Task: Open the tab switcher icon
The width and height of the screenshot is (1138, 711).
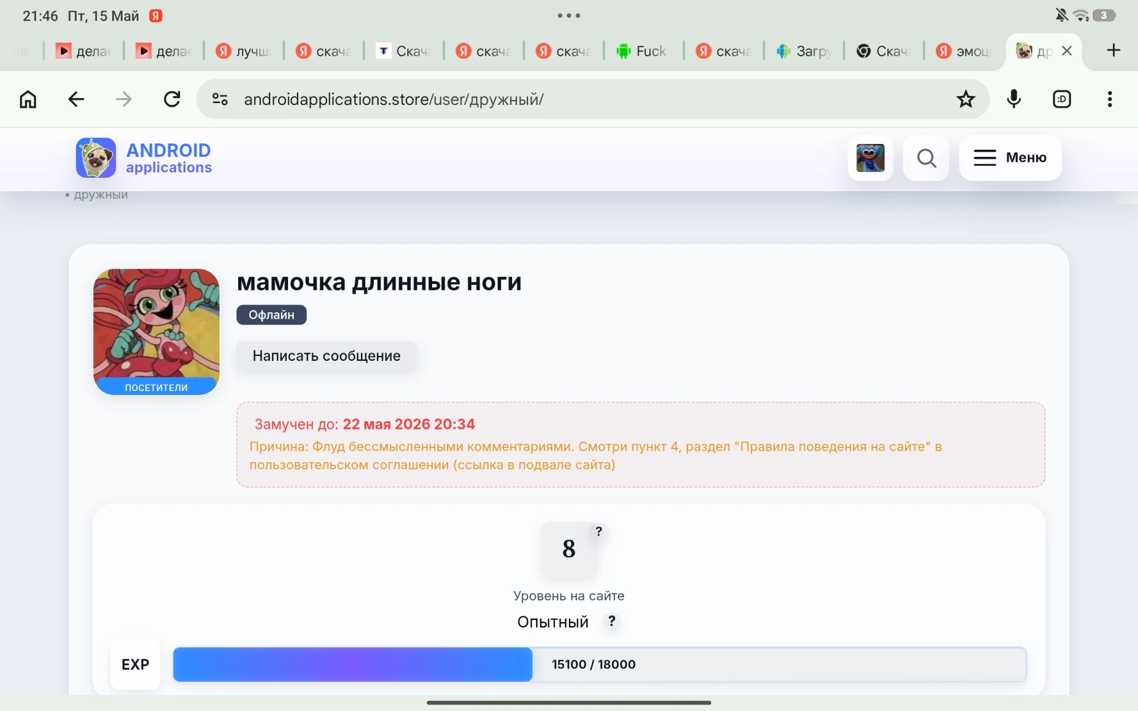Action: point(1062,99)
